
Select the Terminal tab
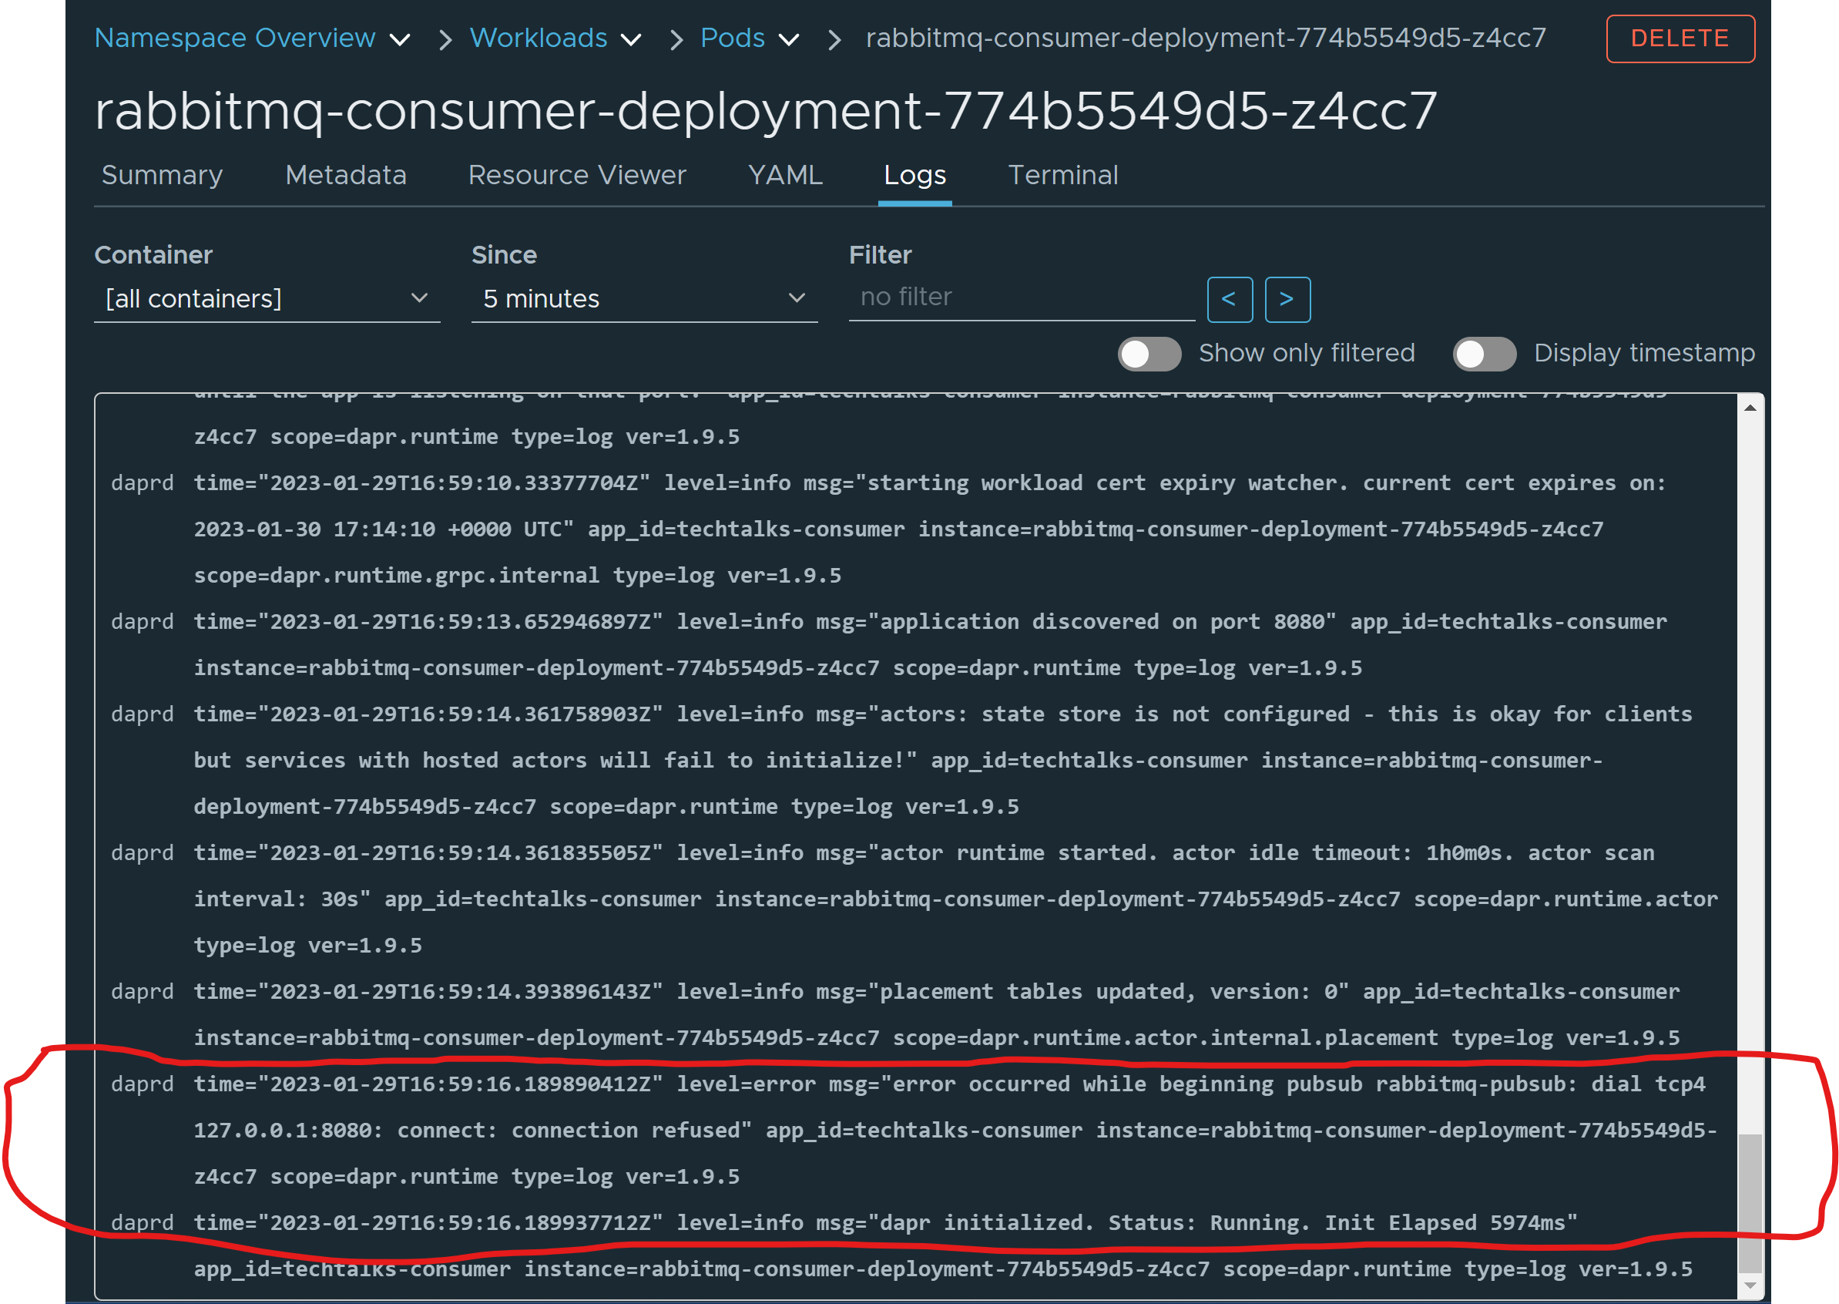click(x=1062, y=175)
